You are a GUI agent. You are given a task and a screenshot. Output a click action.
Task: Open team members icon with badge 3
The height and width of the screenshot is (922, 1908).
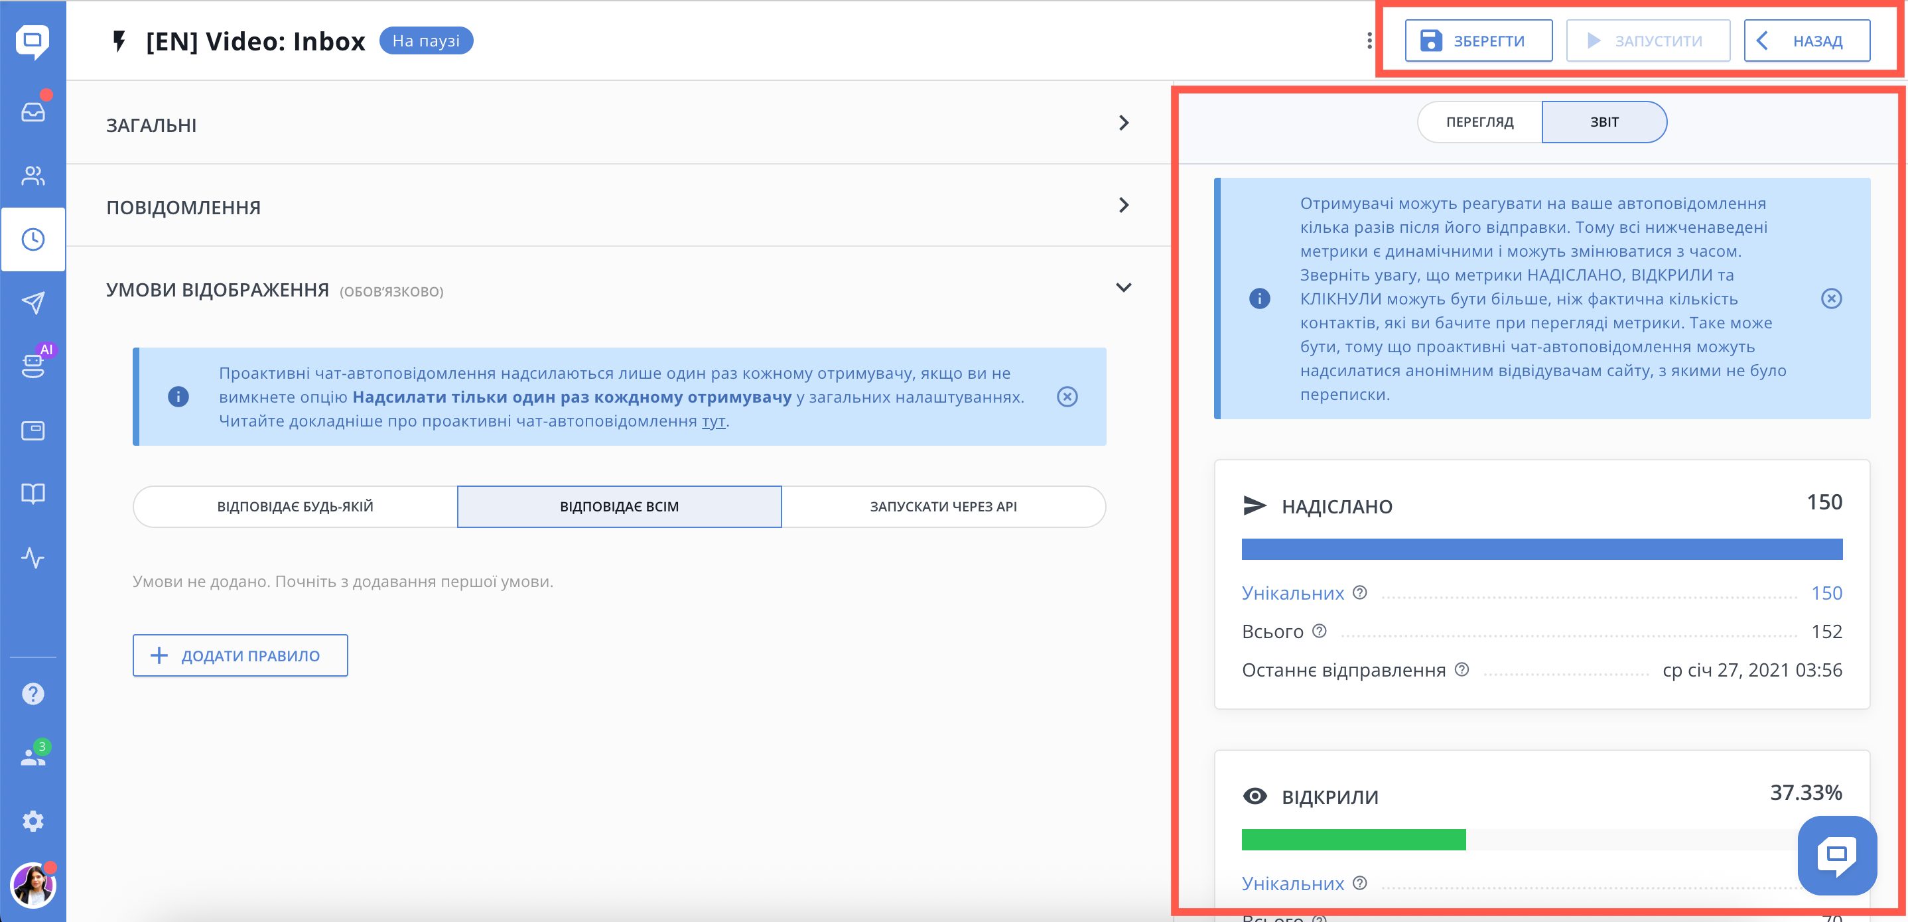click(33, 757)
